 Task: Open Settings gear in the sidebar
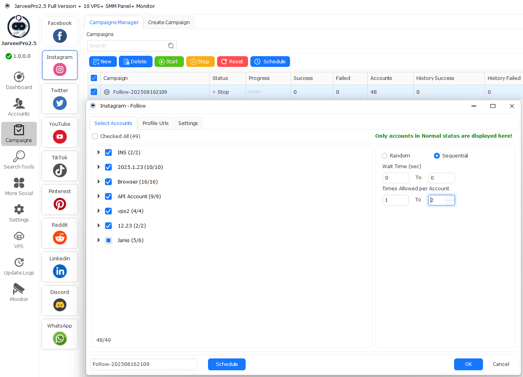click(19, 213)
